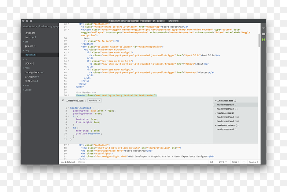
Task: Fold the h2 rule at inline line 8
Action: point(69,128)
